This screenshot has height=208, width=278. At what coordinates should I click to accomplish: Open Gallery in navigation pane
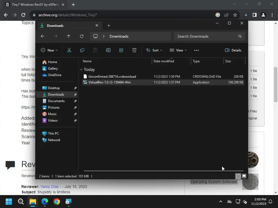click(x=53, y=69)
